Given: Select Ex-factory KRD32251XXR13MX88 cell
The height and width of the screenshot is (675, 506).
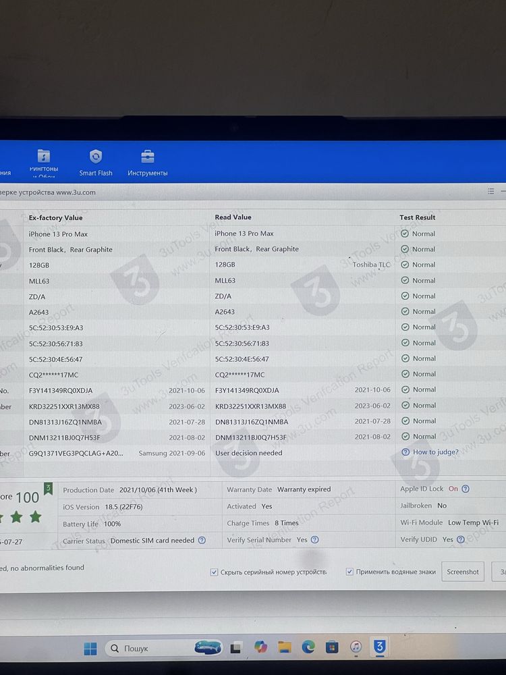Looking at the screenshot, I should (64, 406).
